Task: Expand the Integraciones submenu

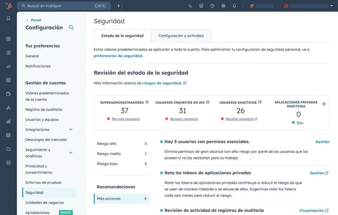Action: [x=71, y=130]
